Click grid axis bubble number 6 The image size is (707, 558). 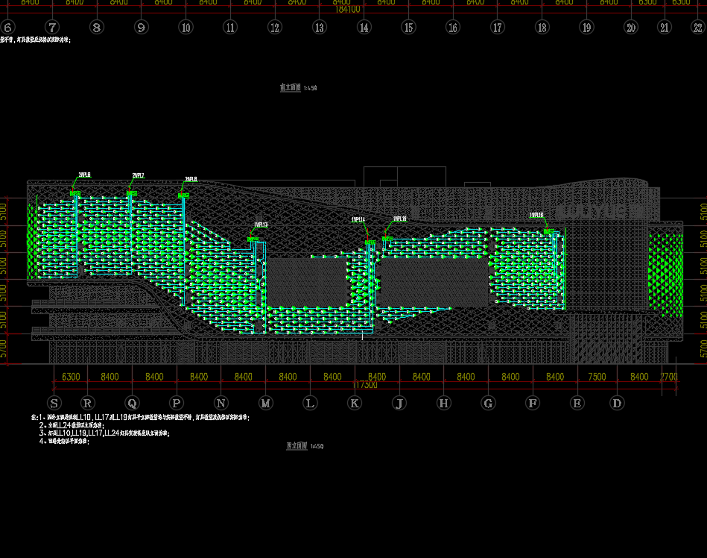click(x=8, y=28)
